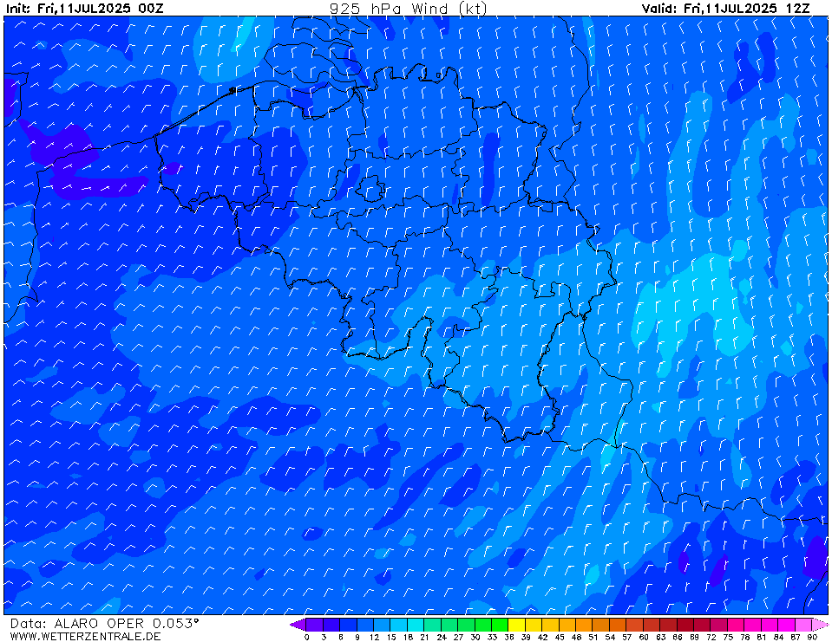Select the green swatch between 27 and 30
Image resolution: width=832 pixels, height=642 pixels.
[x=467, y=625]
